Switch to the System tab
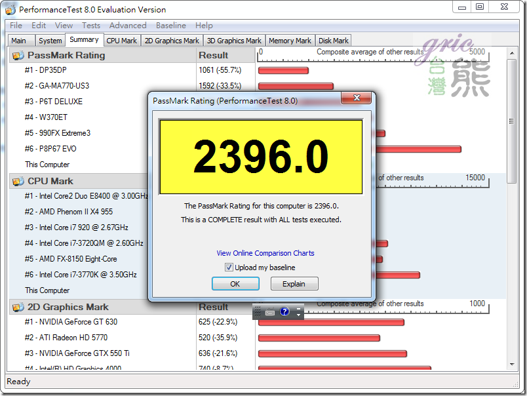 [50, 41]
